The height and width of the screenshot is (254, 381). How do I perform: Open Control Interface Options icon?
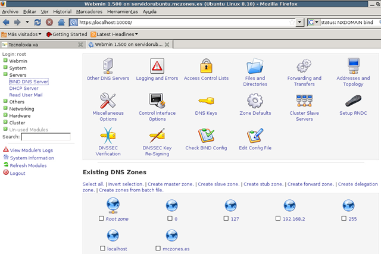157,101
